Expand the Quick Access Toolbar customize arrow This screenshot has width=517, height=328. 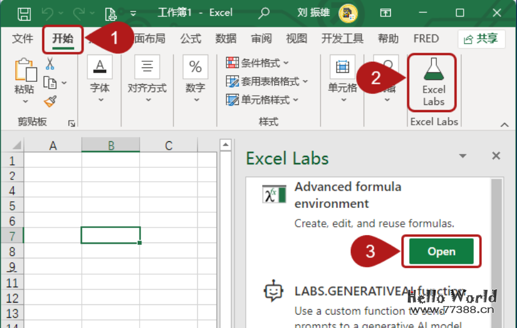point(133,13)
